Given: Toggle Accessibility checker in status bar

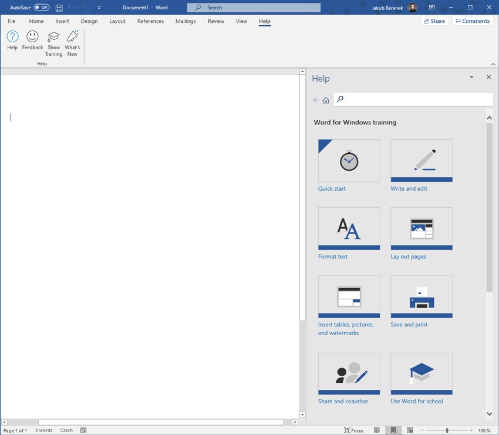Looking at the screenshot, I should (x=83, y=430).
